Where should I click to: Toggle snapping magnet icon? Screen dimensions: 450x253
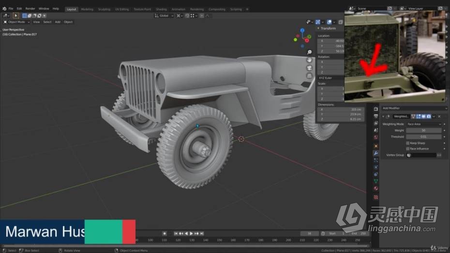pos(187,15)
